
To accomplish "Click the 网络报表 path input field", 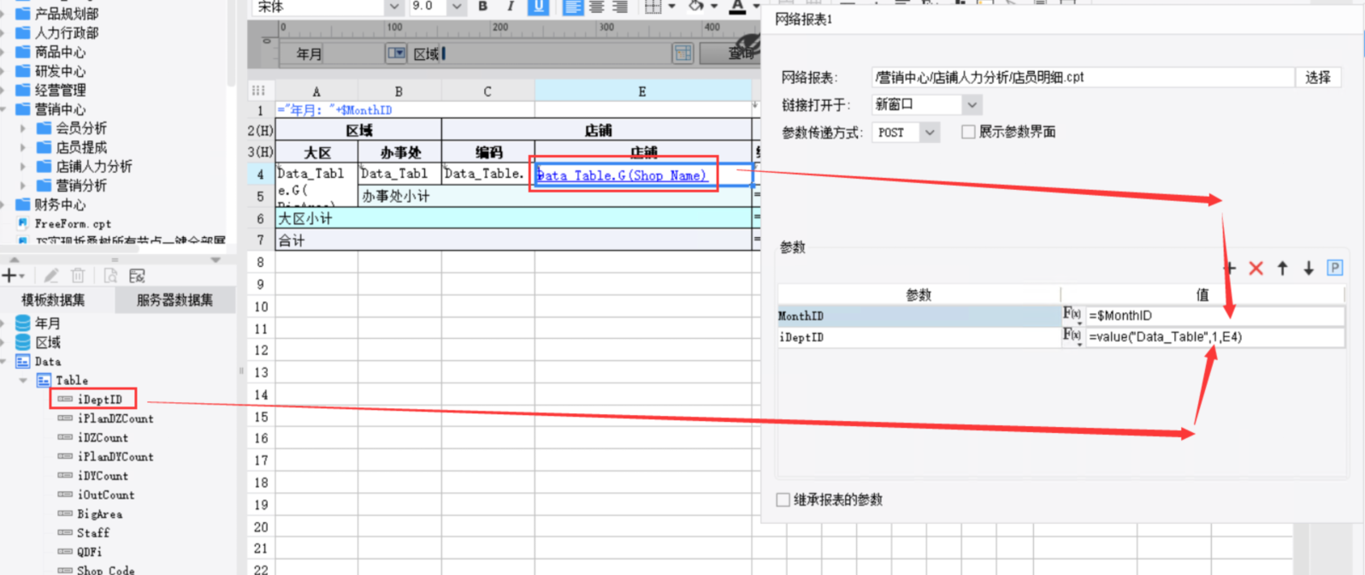I will point(1083,77).
